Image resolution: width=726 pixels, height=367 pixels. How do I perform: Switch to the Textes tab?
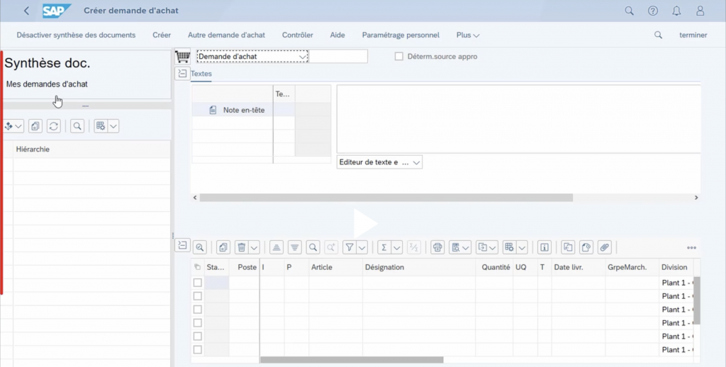(x=201, y=74)
